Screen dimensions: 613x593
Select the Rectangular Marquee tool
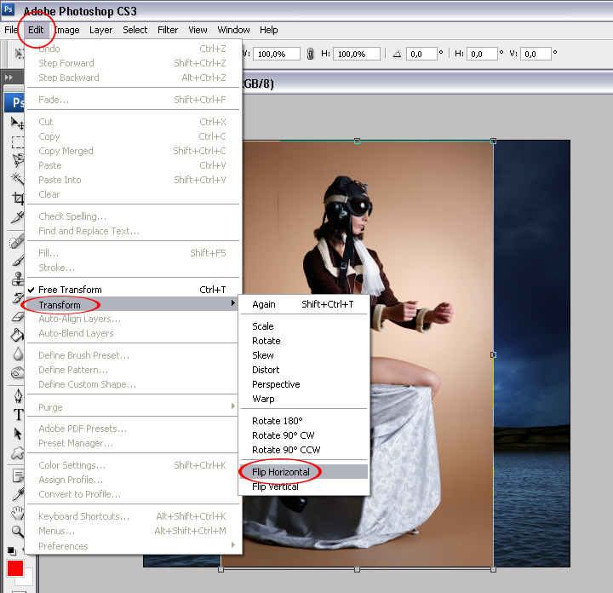tap(17, 141)
